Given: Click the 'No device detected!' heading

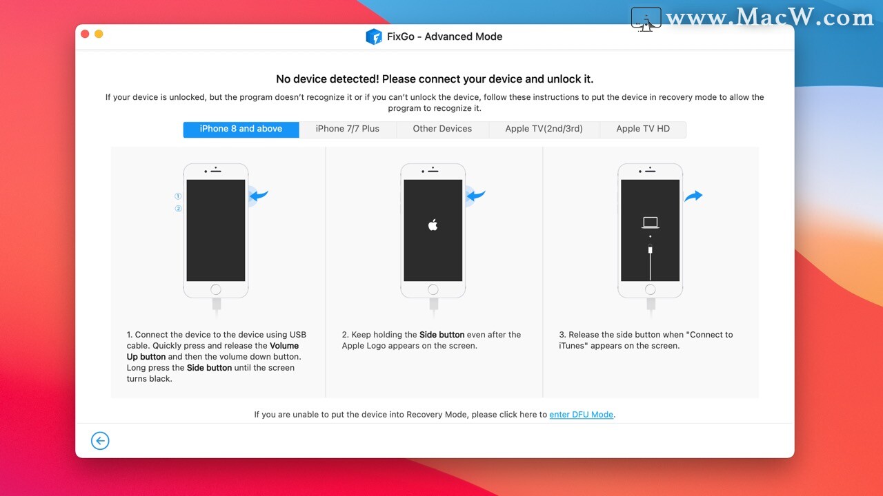Looking at the screenshot, I should pos(435,79).
